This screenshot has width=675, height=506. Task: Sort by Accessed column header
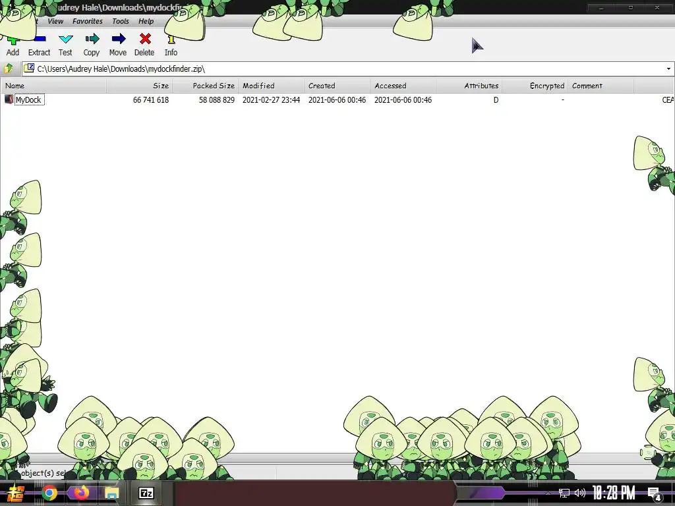point(403,86)
